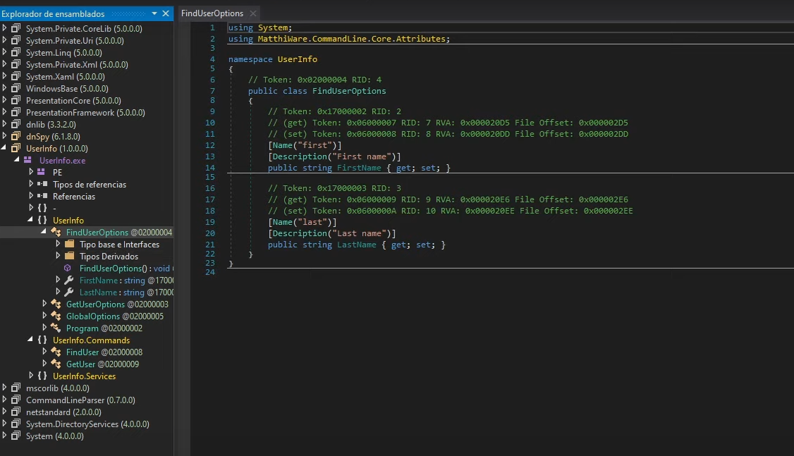Open the assembly explorer panel options dropdown arrow

coord(154,13)
